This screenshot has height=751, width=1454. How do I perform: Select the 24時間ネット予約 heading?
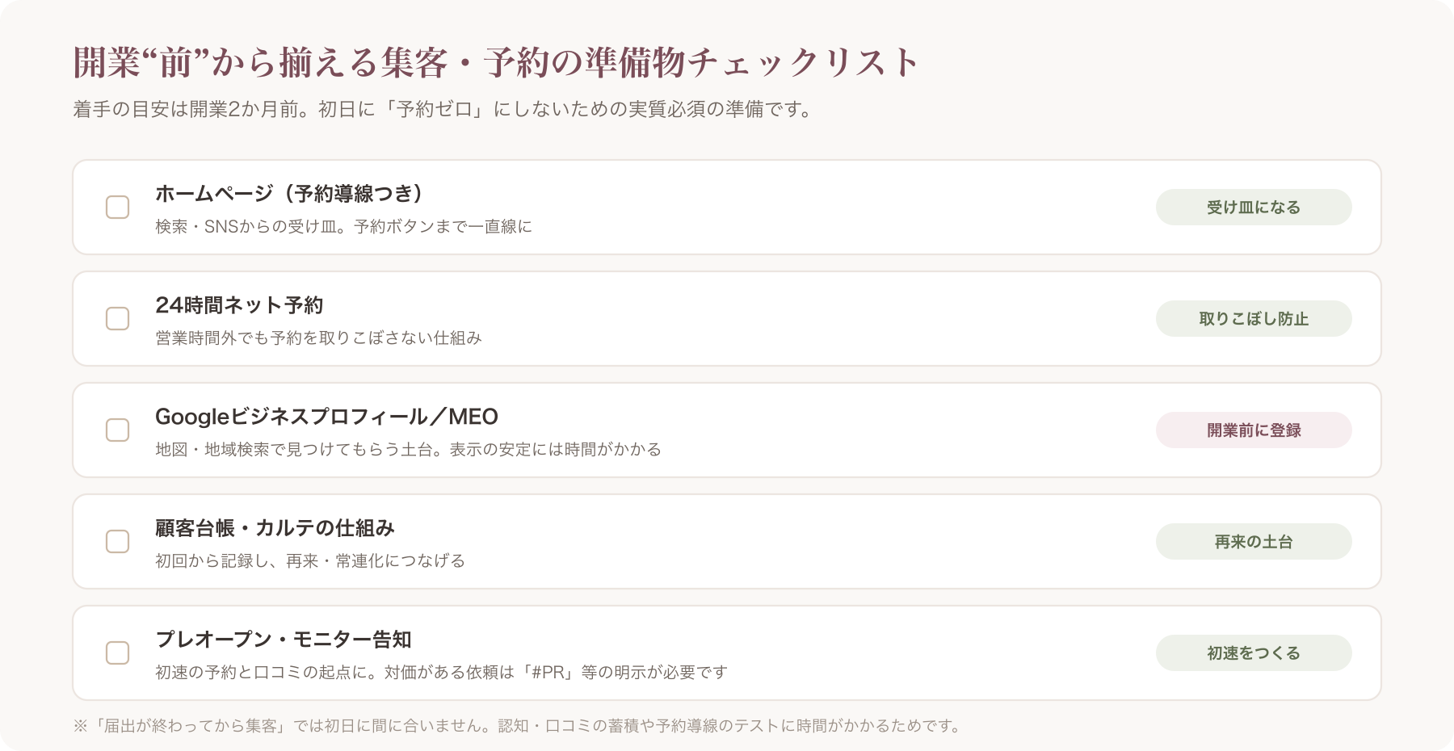point(239,305)
